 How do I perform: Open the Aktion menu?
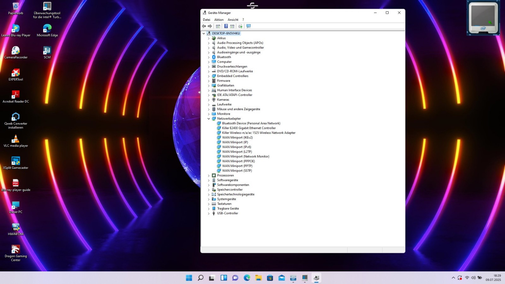point(219,20)
